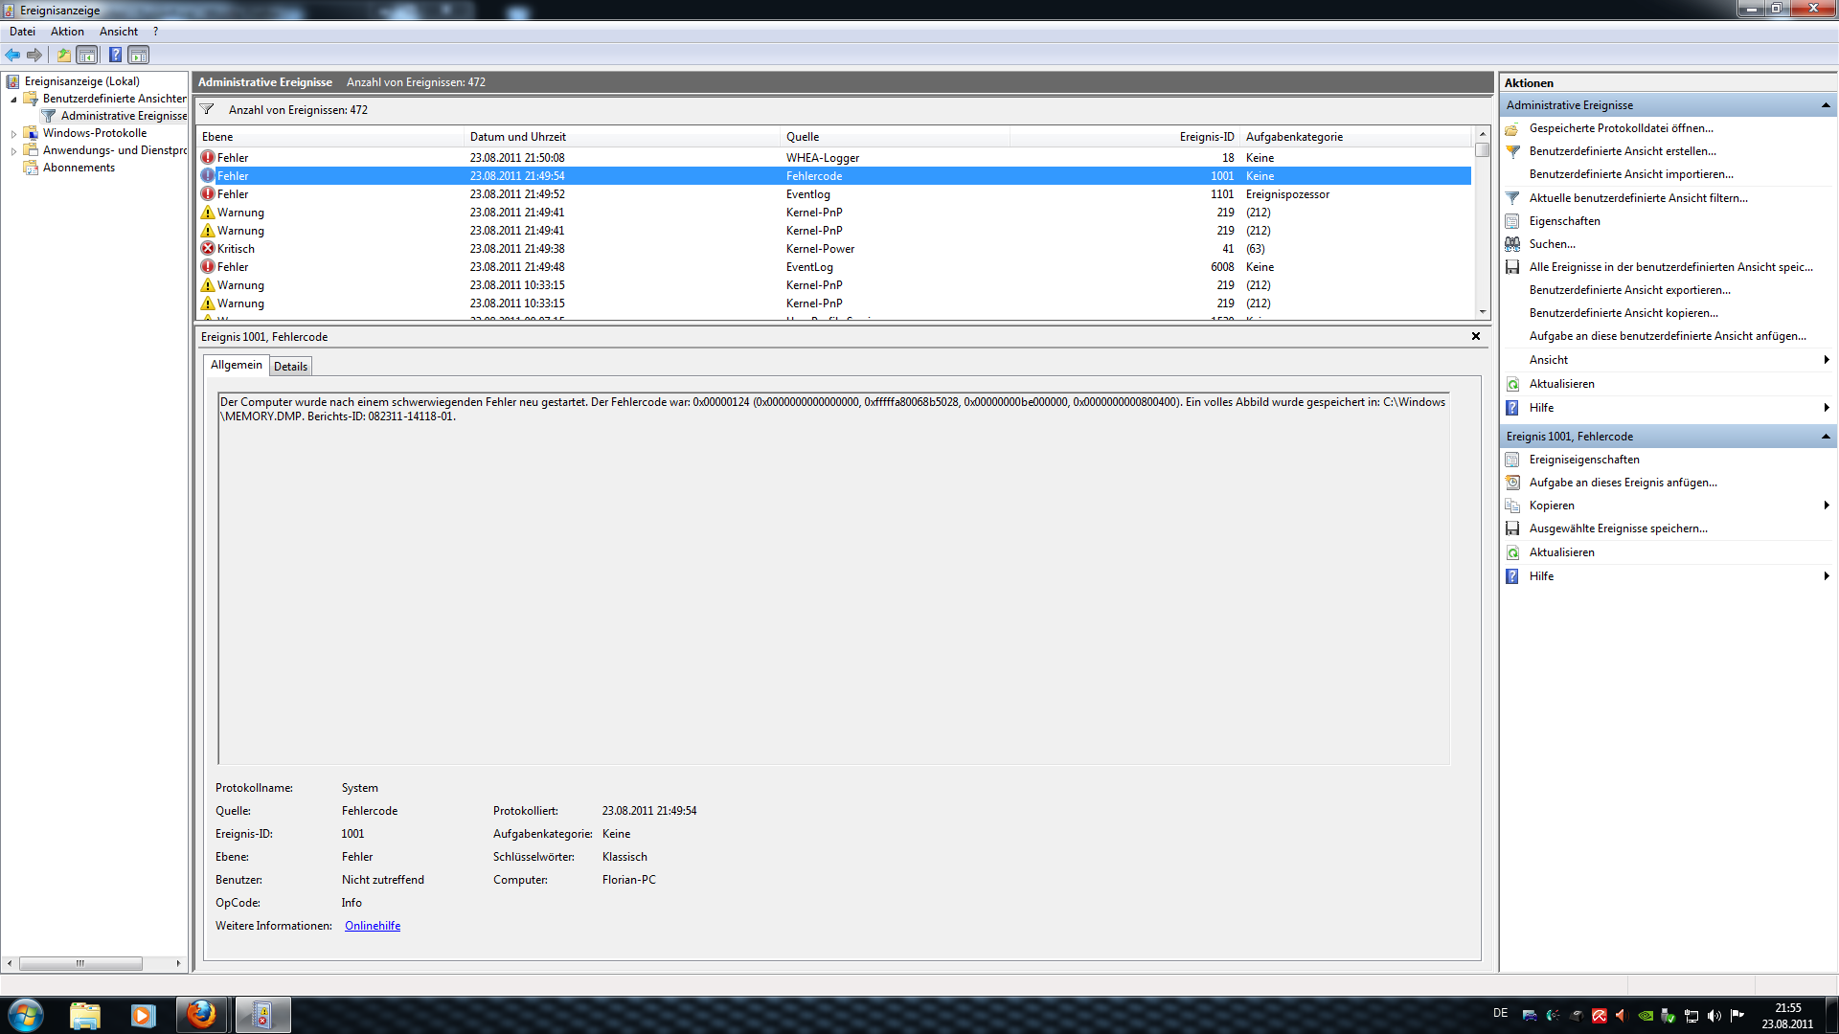Viewport: 1839px width, 1034px height.
Task: Toggle the console tree pane toolbar button
Action: pos(87,56)
